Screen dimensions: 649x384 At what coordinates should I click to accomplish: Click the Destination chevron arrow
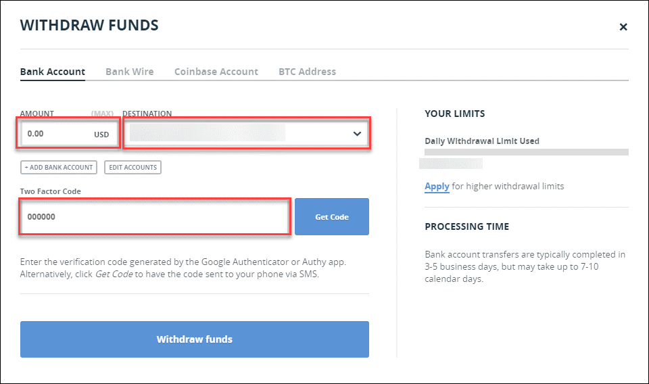coord(357,134)
